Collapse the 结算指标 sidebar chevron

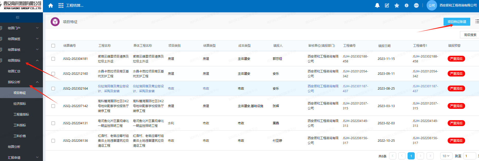(37, 60)
